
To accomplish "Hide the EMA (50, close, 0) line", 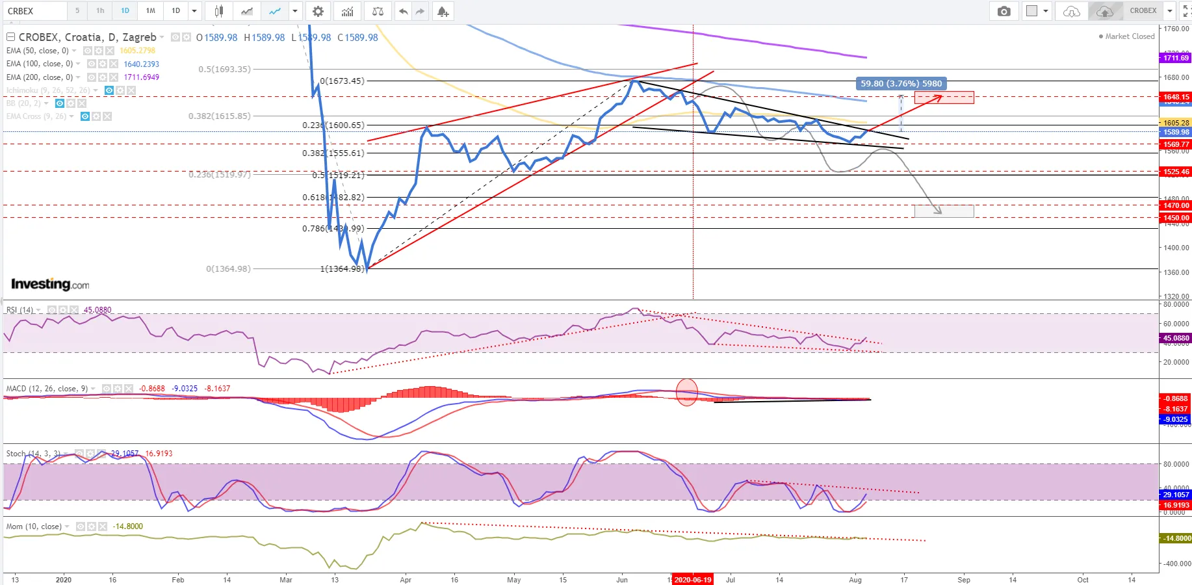I will [88, 51].
